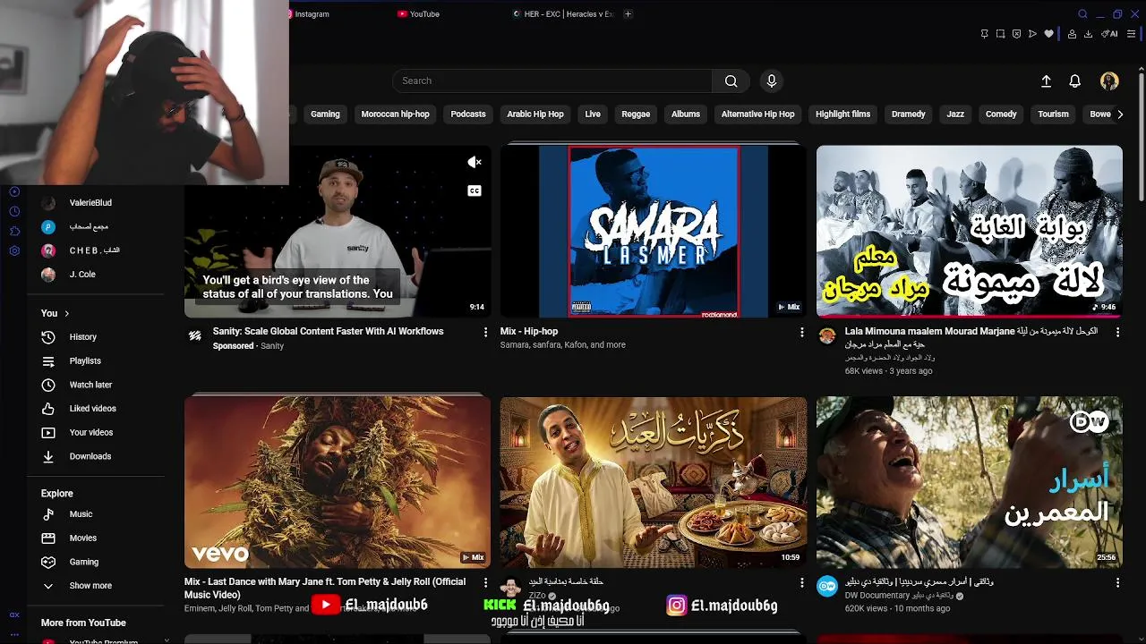
Task: Switch to the HER - EXC Heracles tab
Action: coord(562,14)
